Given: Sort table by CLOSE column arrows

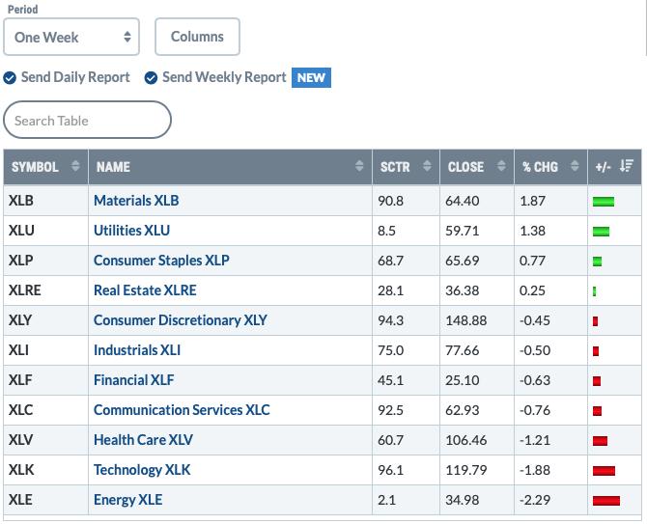Looking at the screenshot, I should [501, 166].
